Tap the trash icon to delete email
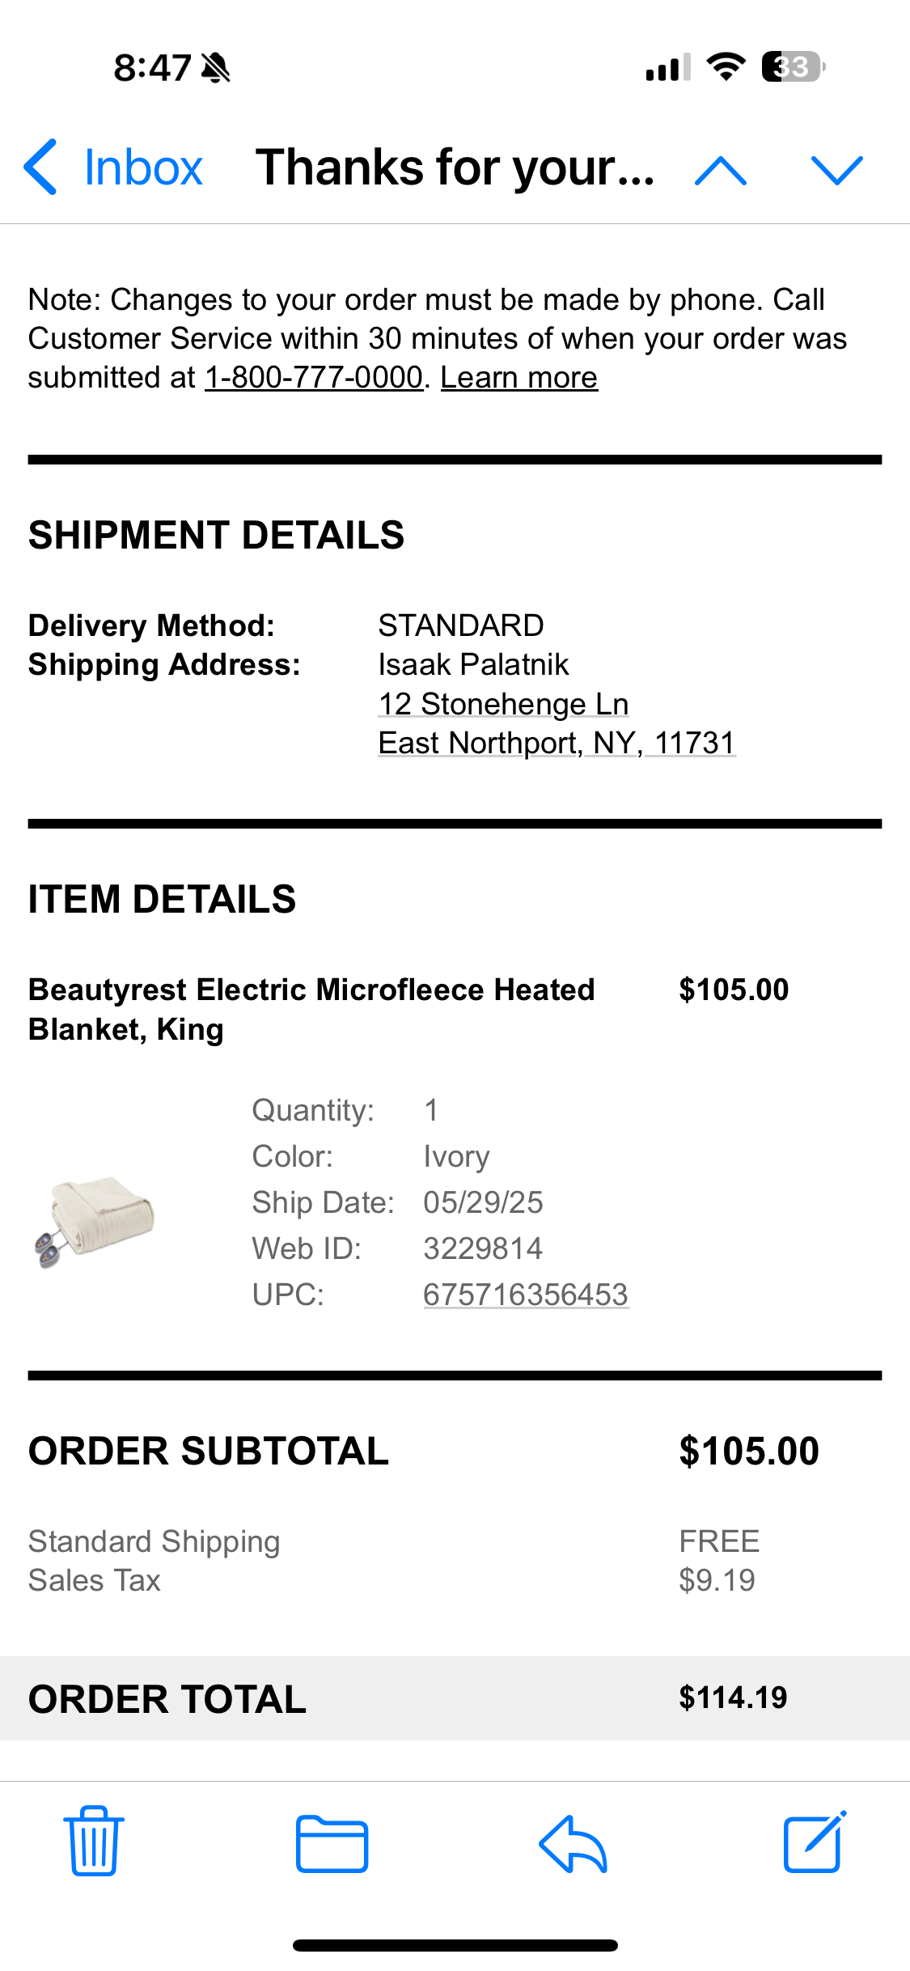The width and height of the screenshot is (910, 1971). pyautogui.click(x=93, y=1841)
